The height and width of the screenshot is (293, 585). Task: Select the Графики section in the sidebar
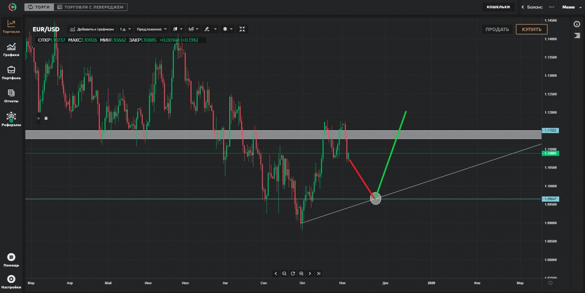pyautogui.click(x=11, y=49)
